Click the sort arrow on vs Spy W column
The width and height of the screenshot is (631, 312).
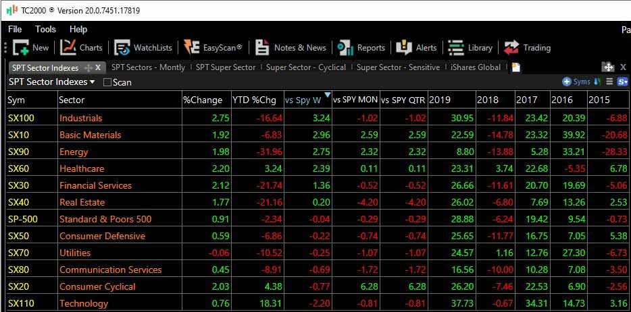pyautogui.click(x=327, y=95)
